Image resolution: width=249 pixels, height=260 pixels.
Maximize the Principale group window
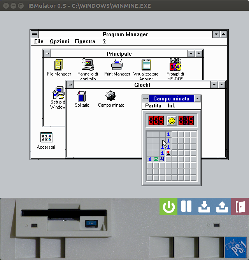point(198,54)
